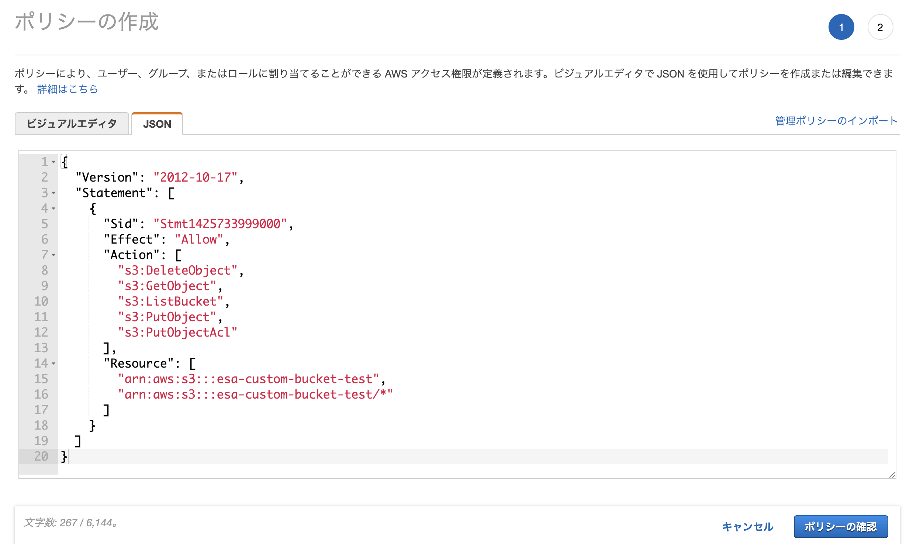Viewport: 906px width, 544px height.
Task: Click the "Sid" key
Action: point(121,224)
